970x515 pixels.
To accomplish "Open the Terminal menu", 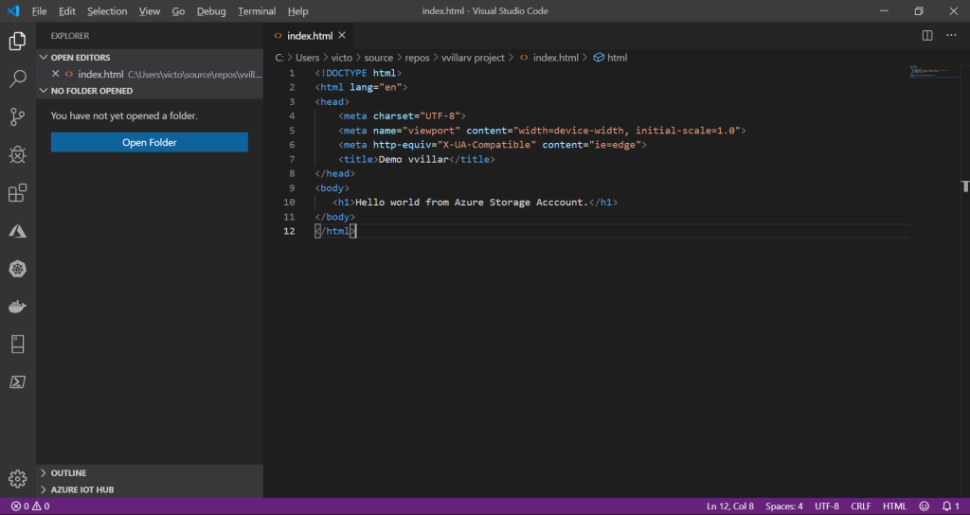I will pos(257,11).
